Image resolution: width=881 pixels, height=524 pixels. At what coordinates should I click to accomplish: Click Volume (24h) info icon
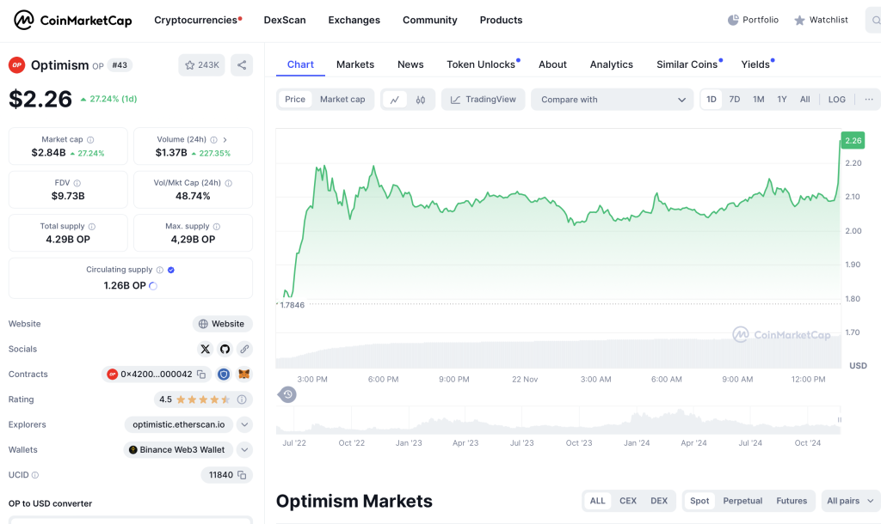pos(213,140)
